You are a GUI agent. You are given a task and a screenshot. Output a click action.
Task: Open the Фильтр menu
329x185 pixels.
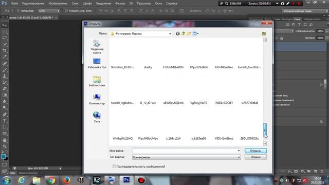[x=120, y=4]
